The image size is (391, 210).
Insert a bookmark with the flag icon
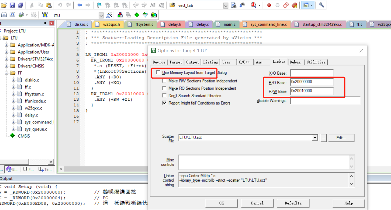click(x=99, y=5)
